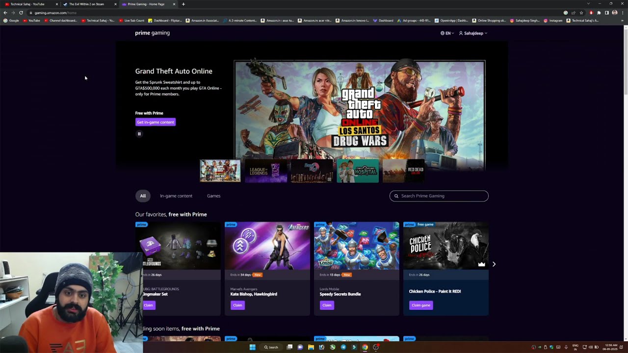
Task: Open the Lords Mobile offer image
Action: [x=357, y=246]
